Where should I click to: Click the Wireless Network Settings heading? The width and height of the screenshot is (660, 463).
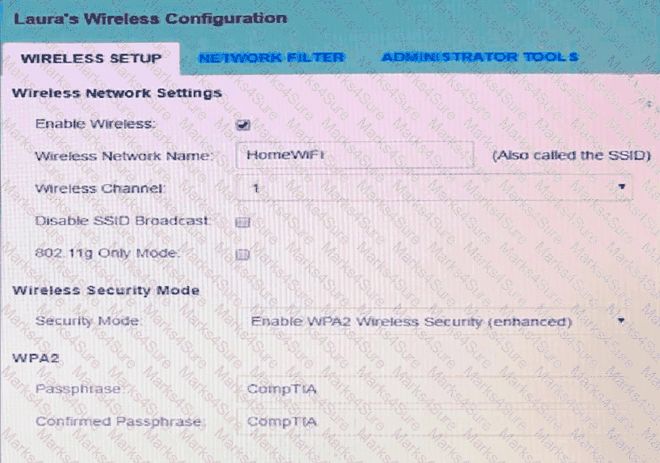pos(117,93)
